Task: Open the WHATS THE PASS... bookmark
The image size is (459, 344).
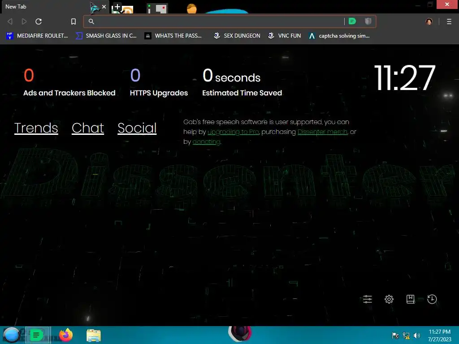Action: coord(173,36)
